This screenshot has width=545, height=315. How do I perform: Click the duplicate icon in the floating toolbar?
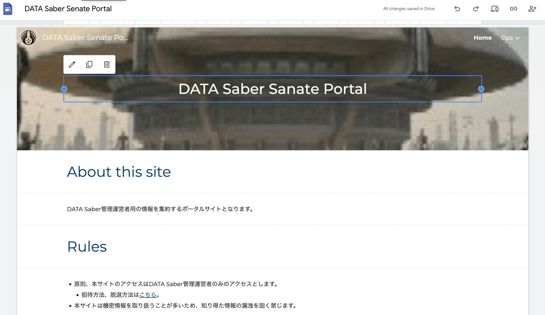point(89,64)
